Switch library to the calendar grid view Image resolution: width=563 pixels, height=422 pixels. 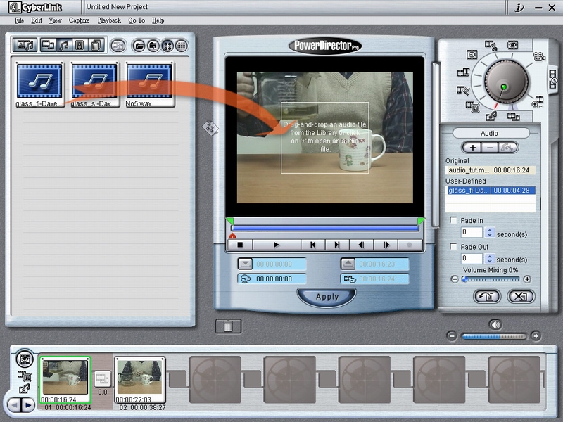pos(182,46)
